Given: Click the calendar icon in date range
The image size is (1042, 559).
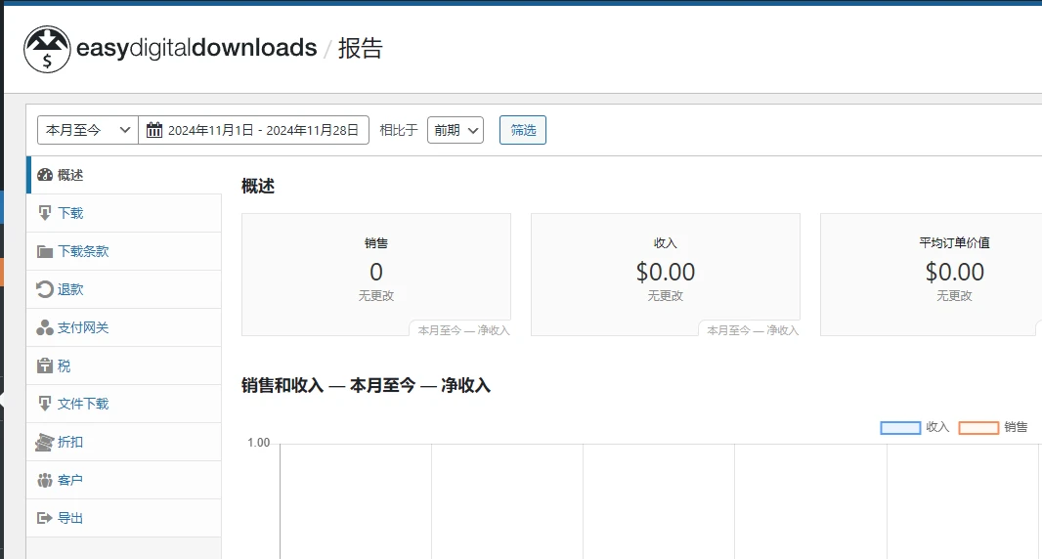Looking at the screenshot, I should pos(154,130).
